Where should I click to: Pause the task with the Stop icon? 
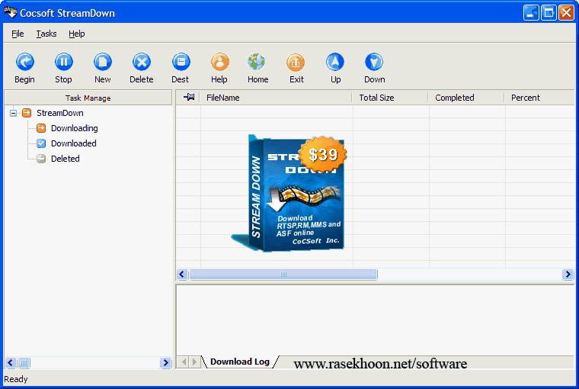point(63,62)
